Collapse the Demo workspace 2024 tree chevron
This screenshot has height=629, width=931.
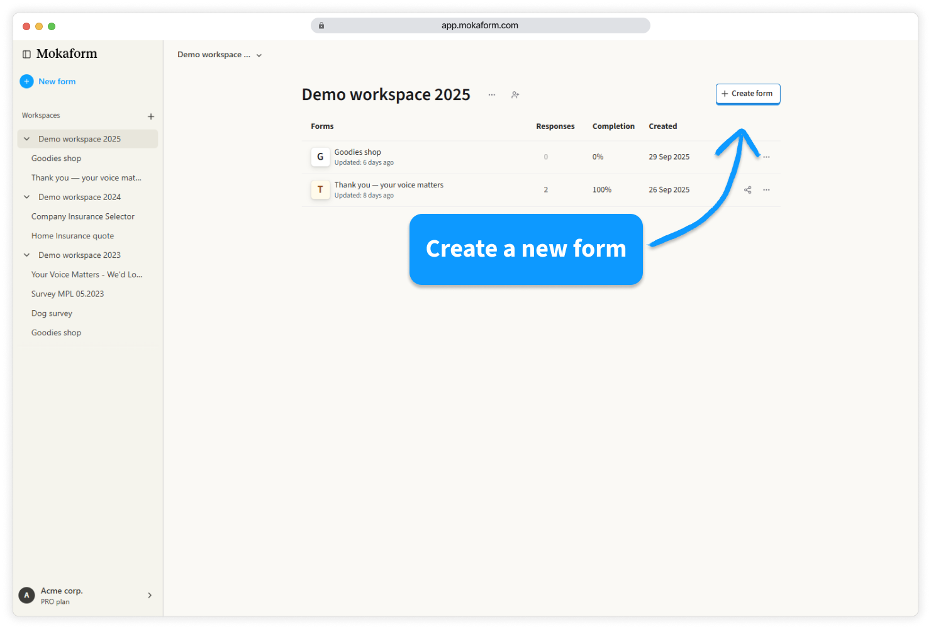26,197
